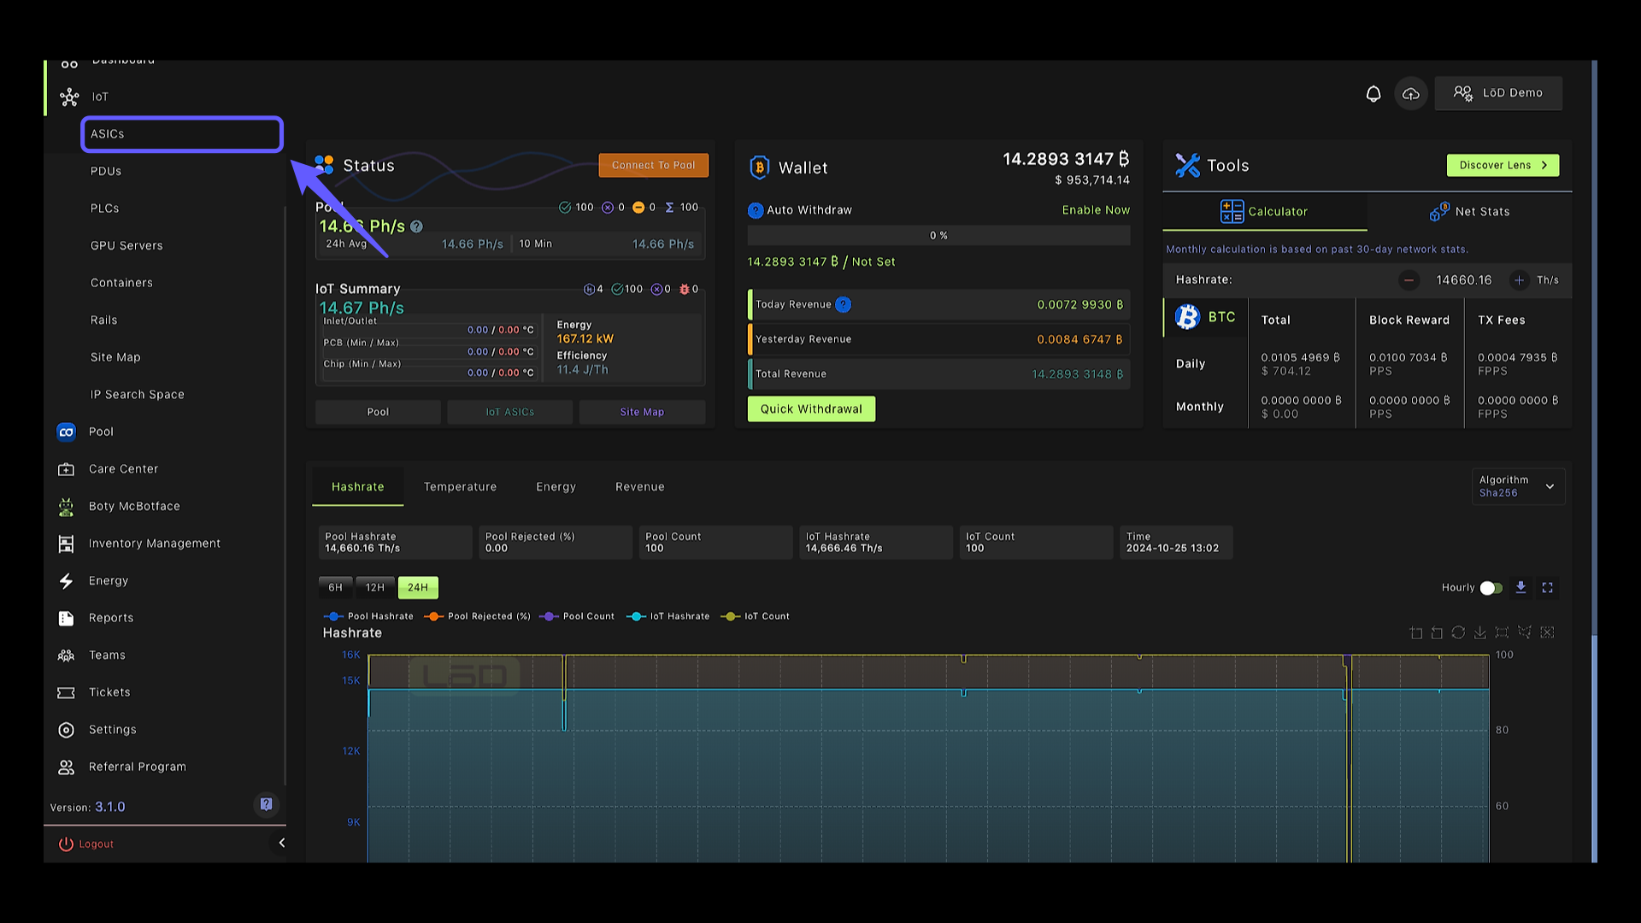
Task: Select ASICs in the sidebar
Action: coord(182,134)
